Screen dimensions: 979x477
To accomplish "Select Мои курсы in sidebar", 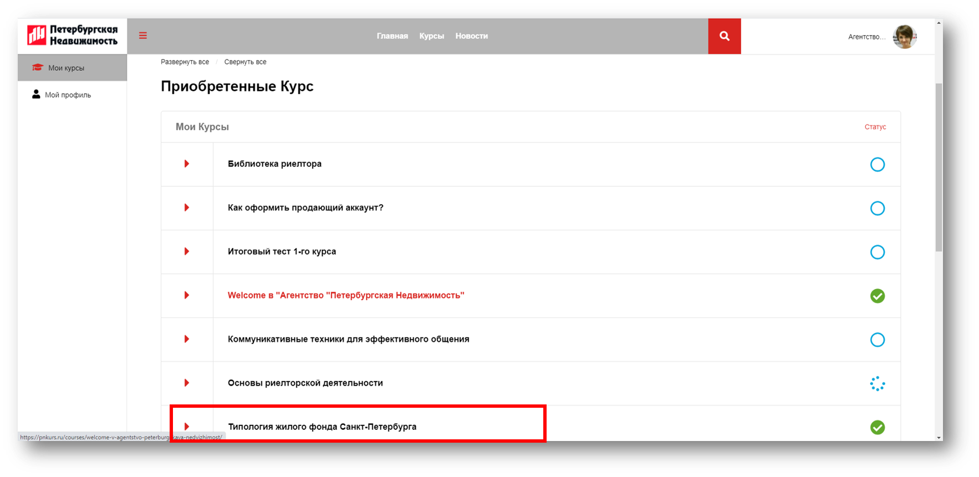I will coord(73,68).
